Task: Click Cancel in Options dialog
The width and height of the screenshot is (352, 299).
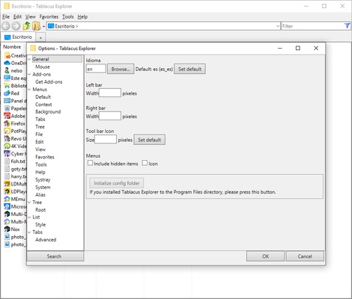Action: click(x=305, y=256)
